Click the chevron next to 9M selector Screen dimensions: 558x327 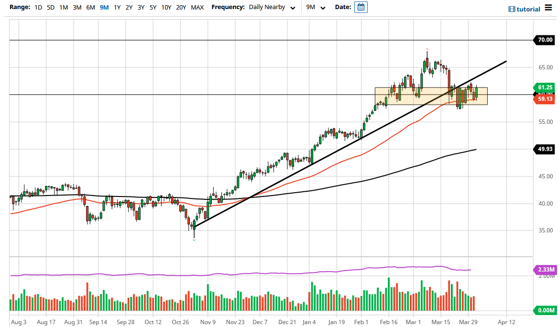pyautogui.click(x=322, y=8)
